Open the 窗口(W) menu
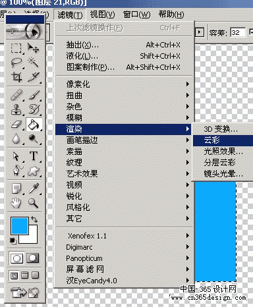 tap(136, 14)
